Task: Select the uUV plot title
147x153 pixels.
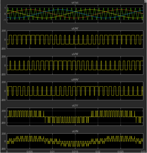Action: click(x=75, y=105)
